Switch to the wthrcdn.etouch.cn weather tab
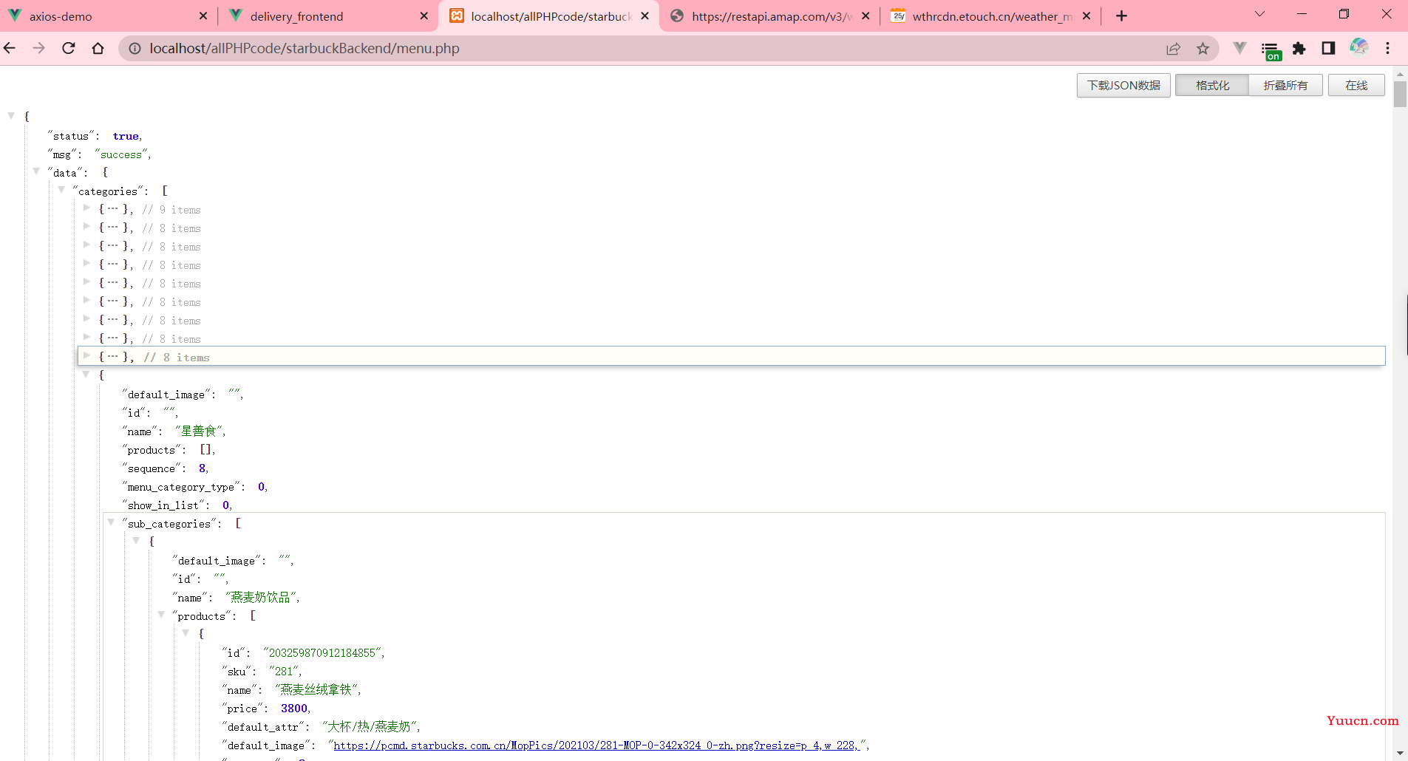This screenshot has width=1408, height=761. pos(990,16)
